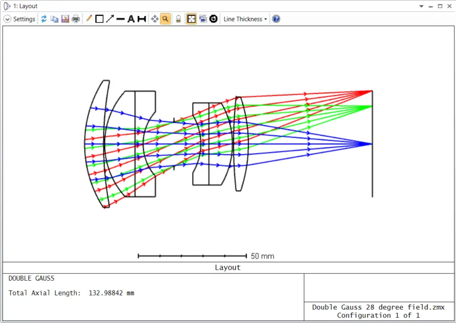Select the arrow drawing tool
Screen dimensions: 456x323
[110, 19]
